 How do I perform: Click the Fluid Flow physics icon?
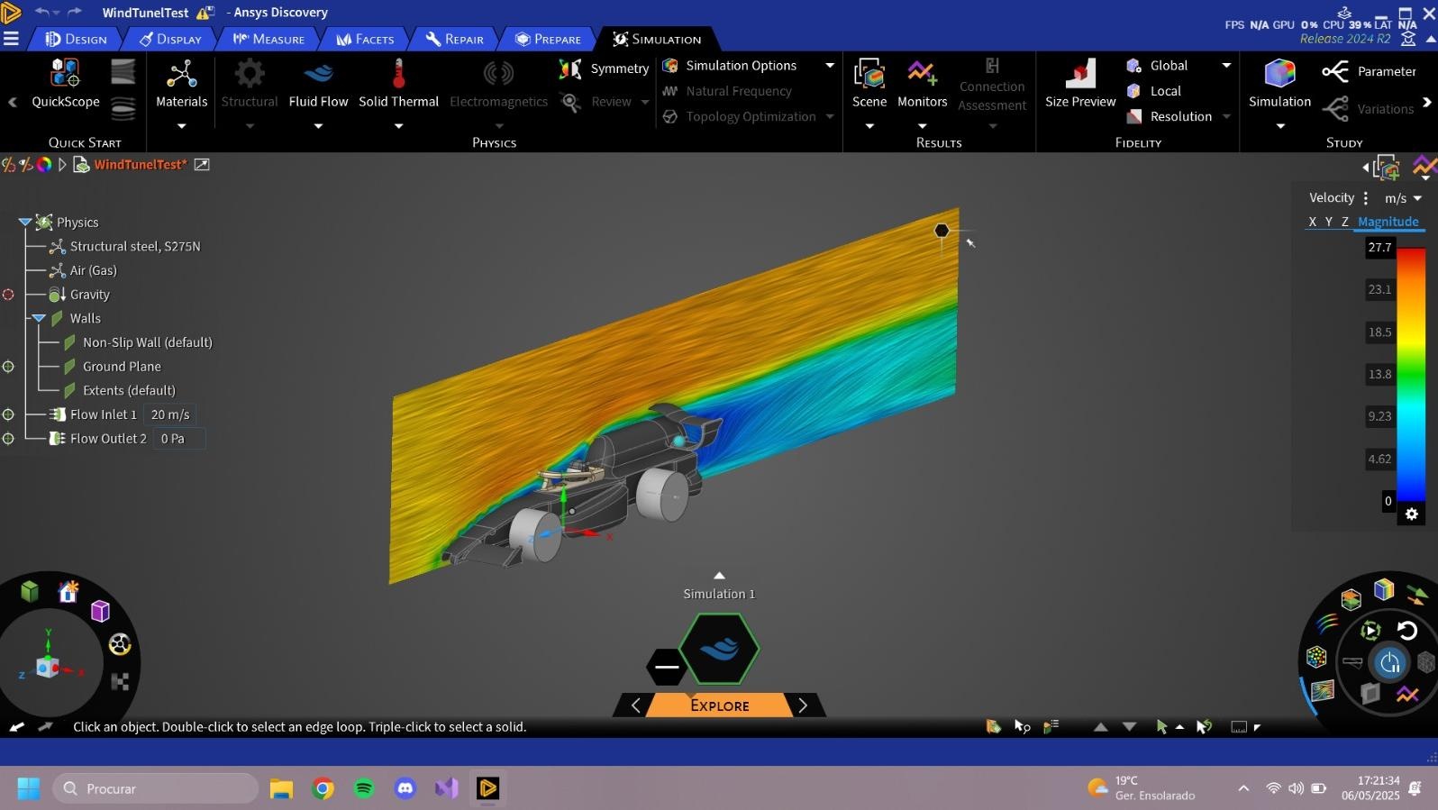pyautogui.click(x=318, y=74)
